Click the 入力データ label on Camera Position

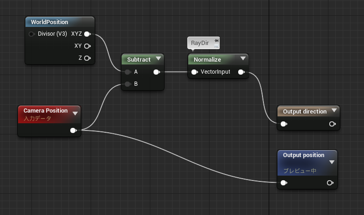click(37, 119)
